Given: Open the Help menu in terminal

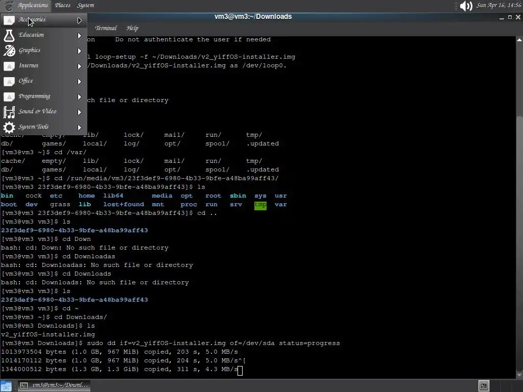Looking at the screenshot, I should [x=132, y=28].
